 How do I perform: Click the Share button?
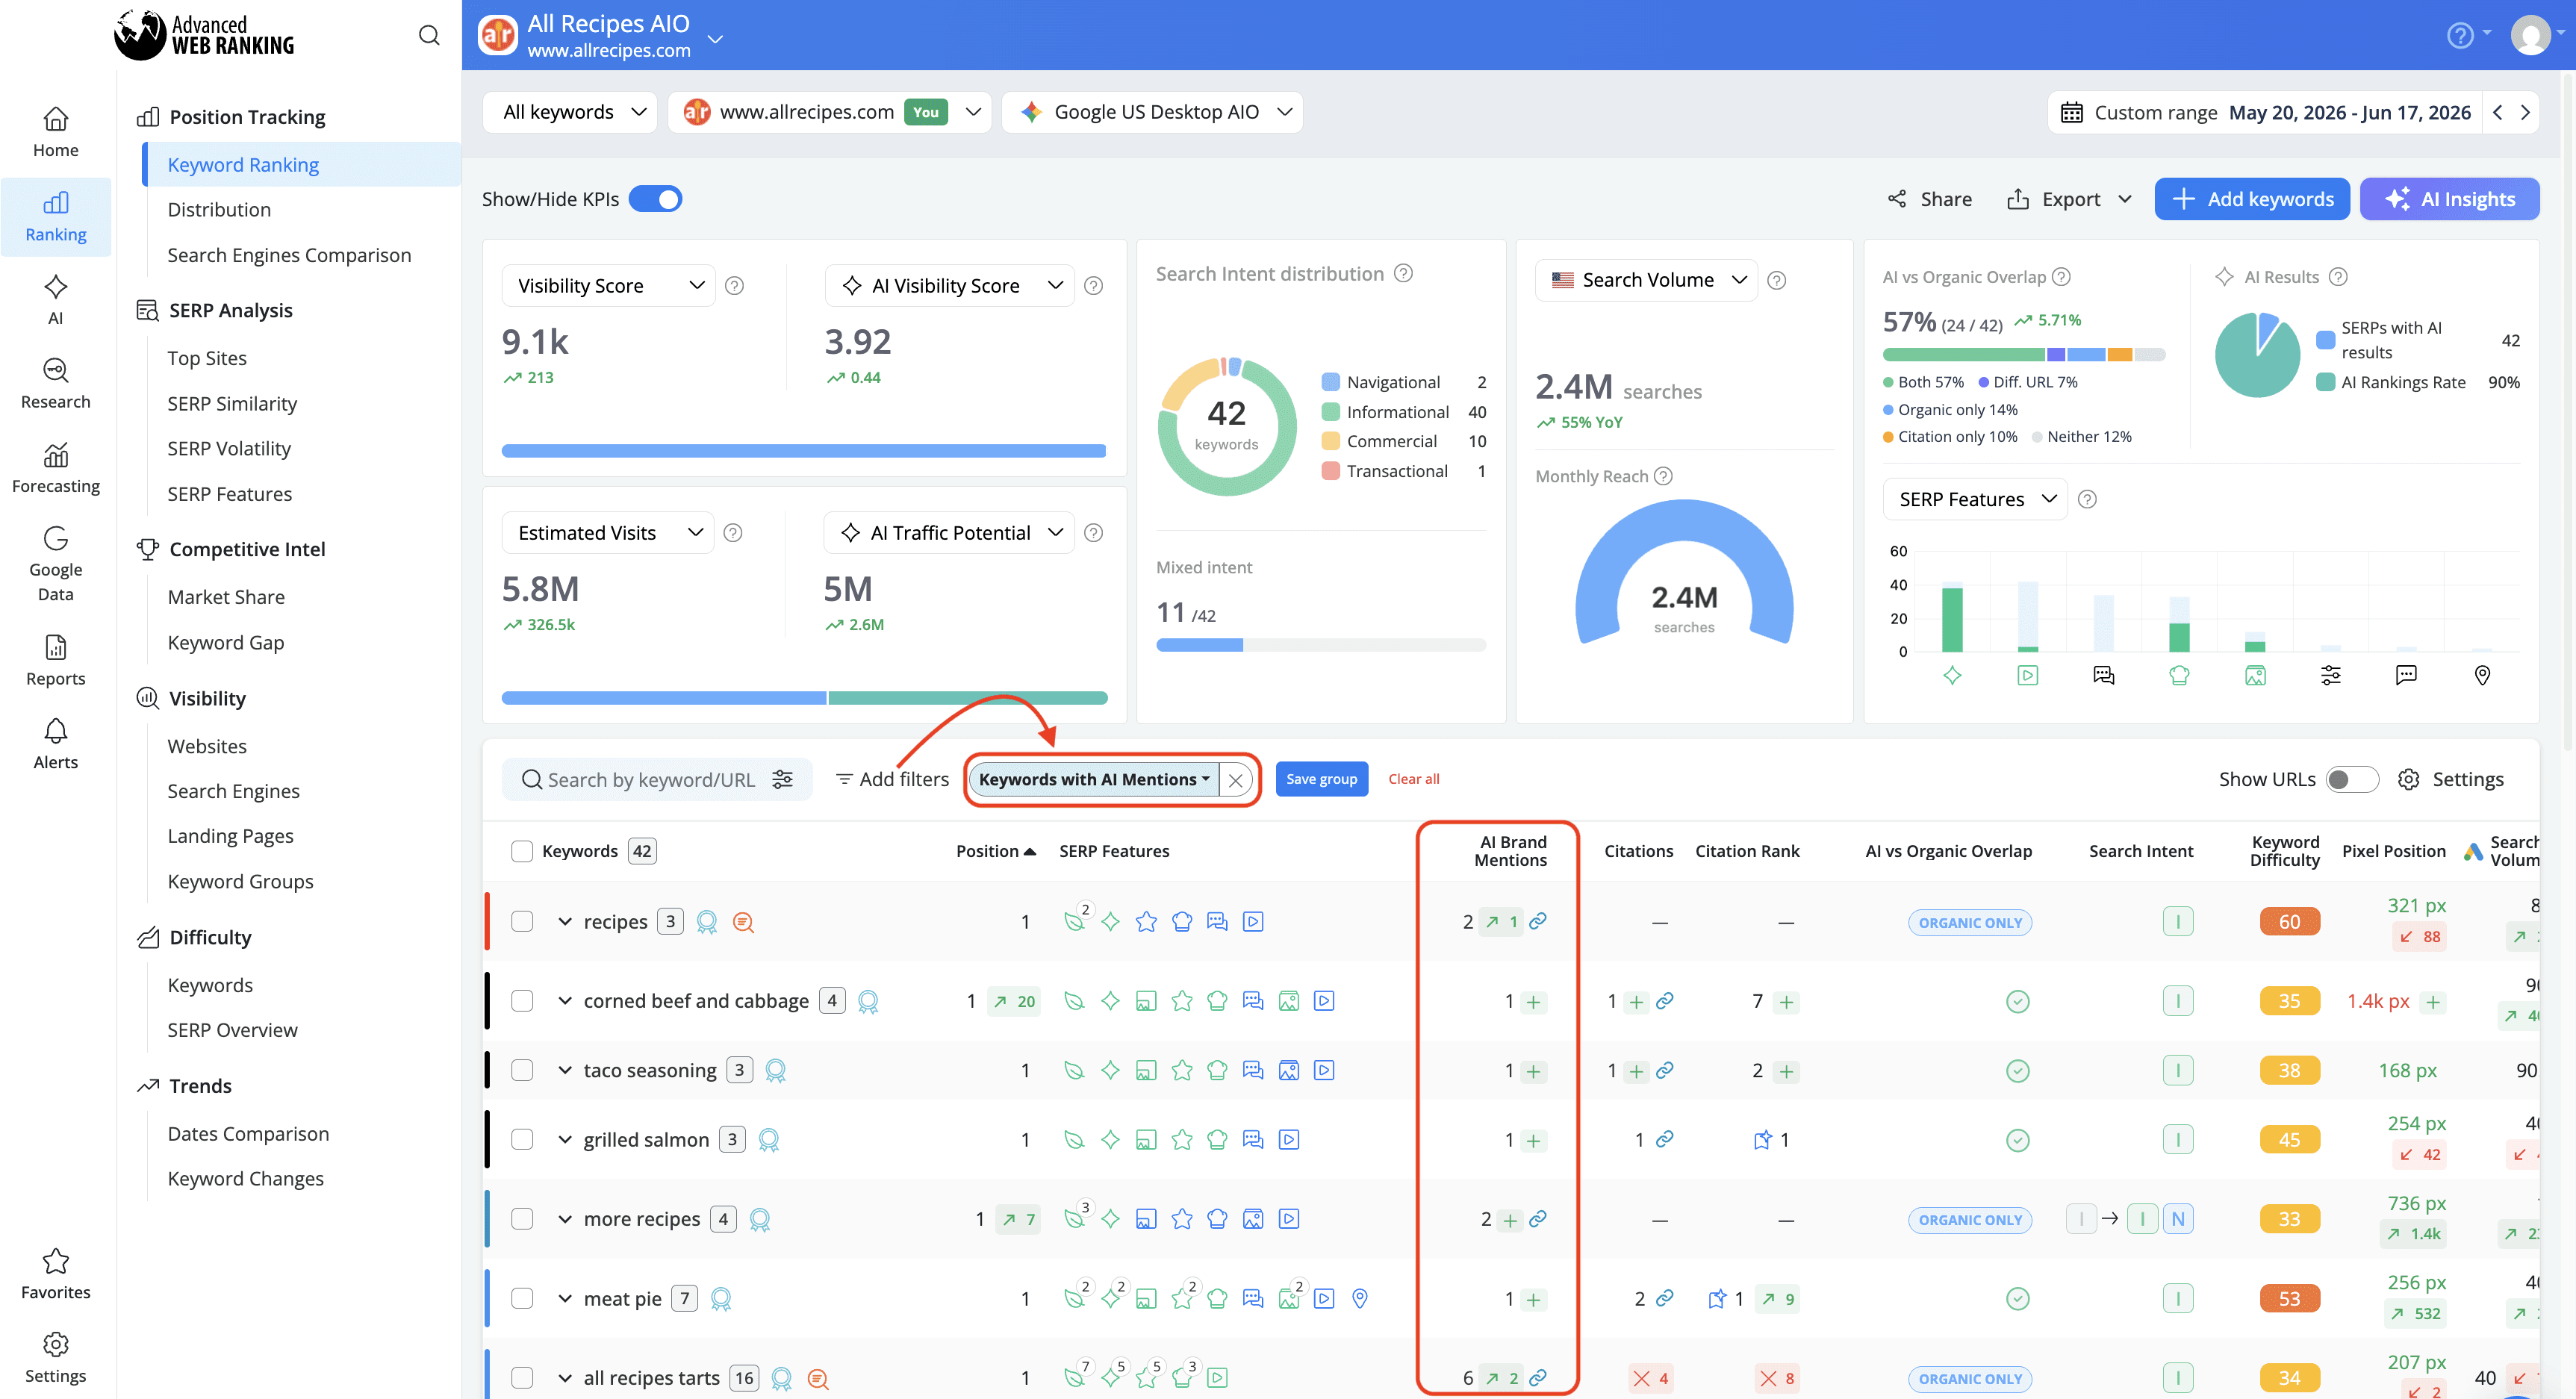[1929, 199]
